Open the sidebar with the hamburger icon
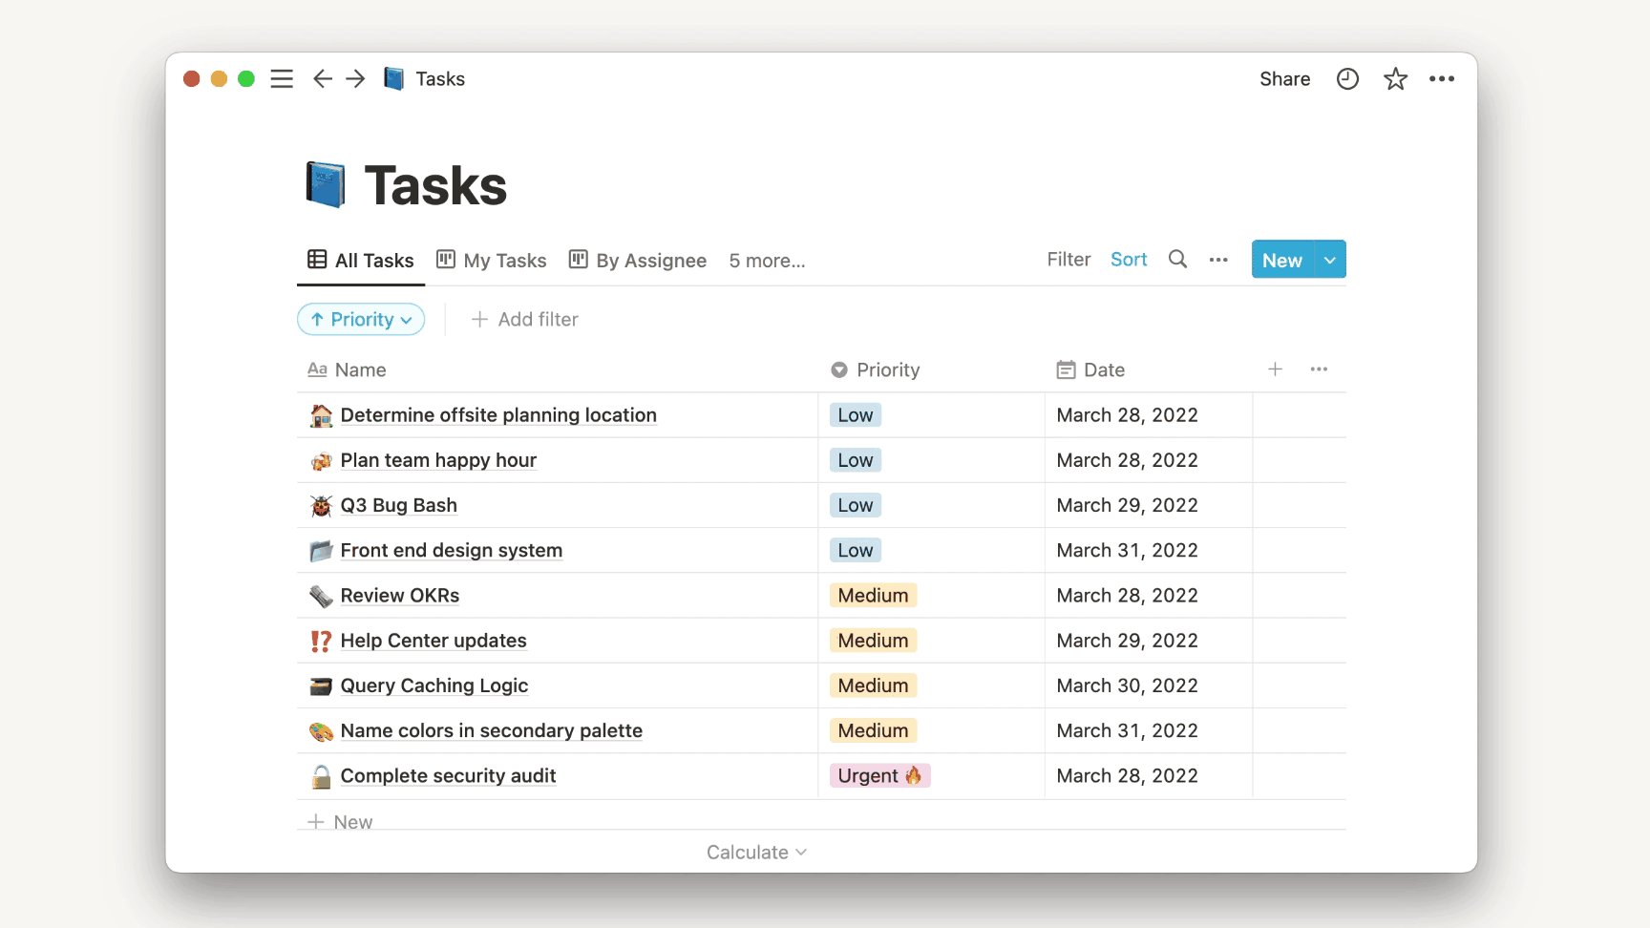Image resolution: width=1650 pixels, height=928 pixels. pos(282,78)
